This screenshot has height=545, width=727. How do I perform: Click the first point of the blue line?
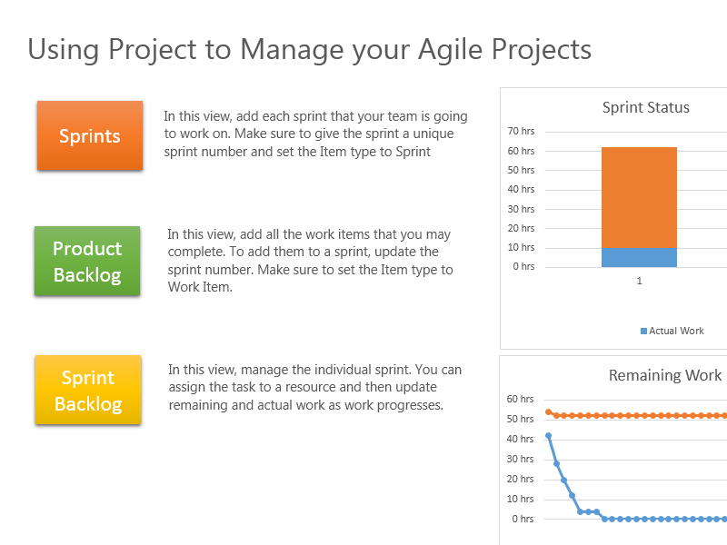pos(548,435)
